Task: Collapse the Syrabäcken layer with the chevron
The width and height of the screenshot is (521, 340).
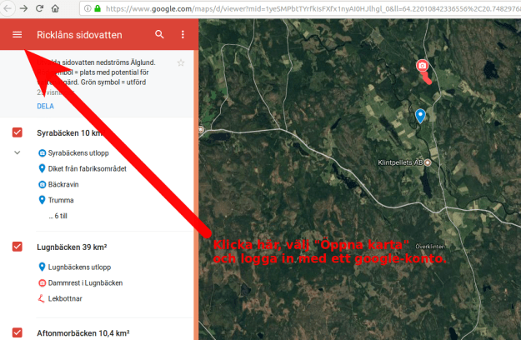Action: coord(18,153)
